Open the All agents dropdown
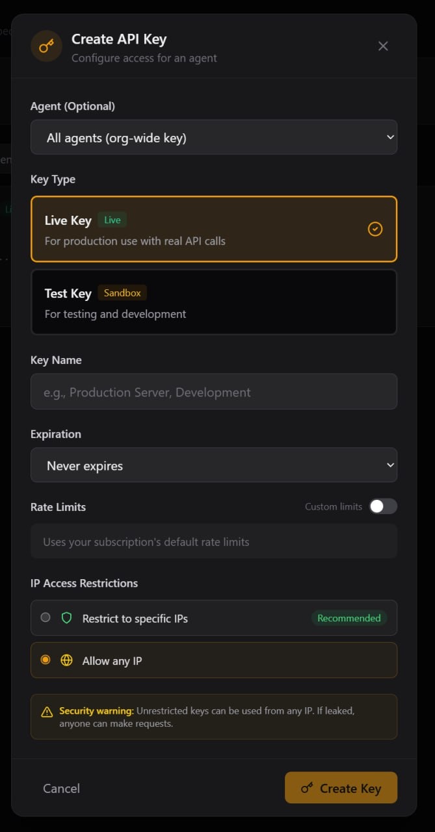The height and width of the screenshot is (832, 435). coord(214,137)
